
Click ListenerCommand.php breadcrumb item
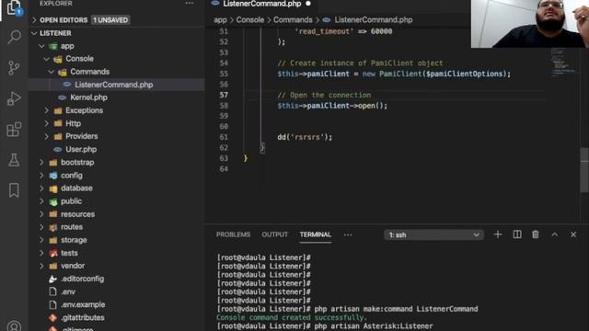coord(373,20)
